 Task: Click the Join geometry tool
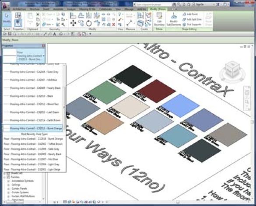(x=47, y=24)
